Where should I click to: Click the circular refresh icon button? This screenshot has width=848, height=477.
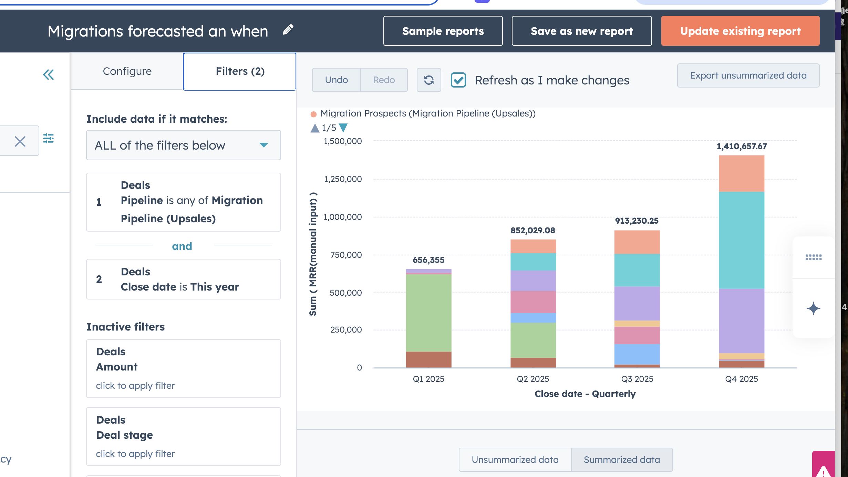point(428,80)
